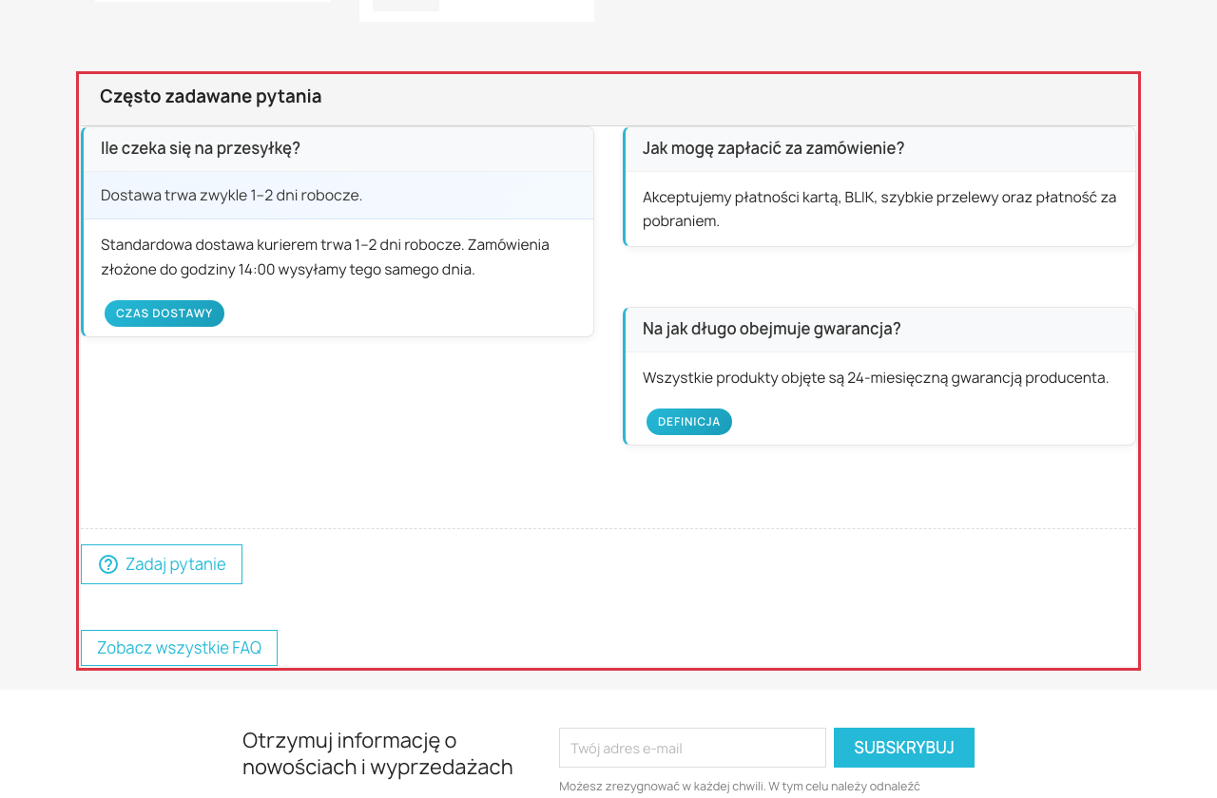The width and height of the screenshot is (1217, 798).
Task: Click the SUBSKRYBUJ button
Action: coord(904,748)
